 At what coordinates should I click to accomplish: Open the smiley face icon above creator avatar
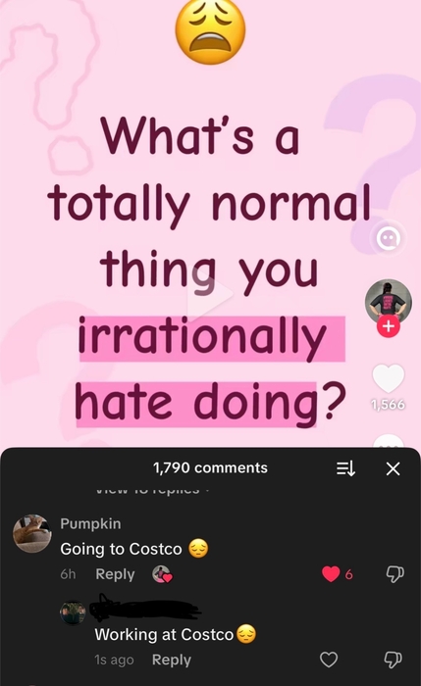[x=389, y=239]
